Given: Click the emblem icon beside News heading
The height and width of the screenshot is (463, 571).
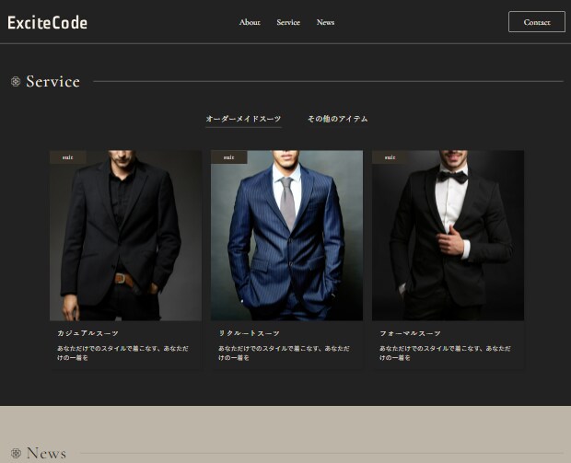Looking at the screenshot, I should pos(16,454).
